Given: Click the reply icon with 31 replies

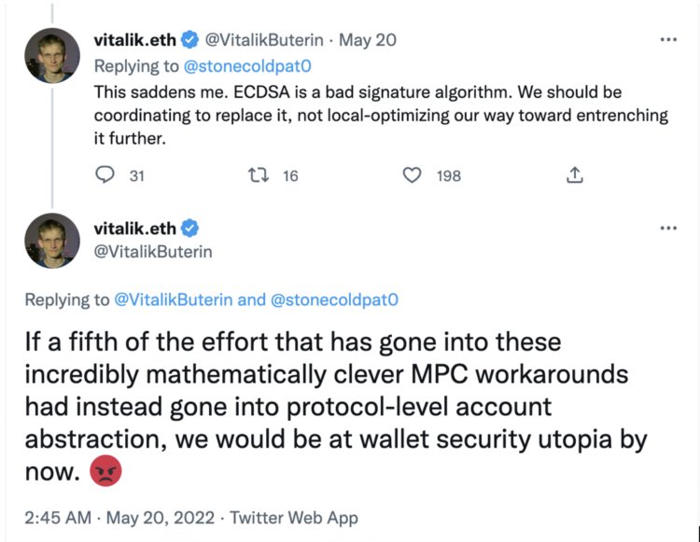Looking at the screenshot, I should (105, 174).
